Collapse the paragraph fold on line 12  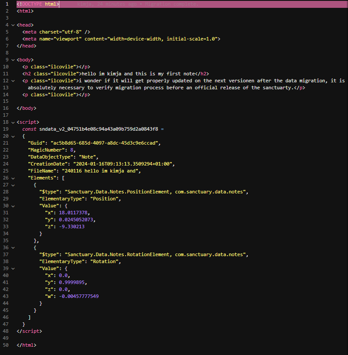coord(13,81)
